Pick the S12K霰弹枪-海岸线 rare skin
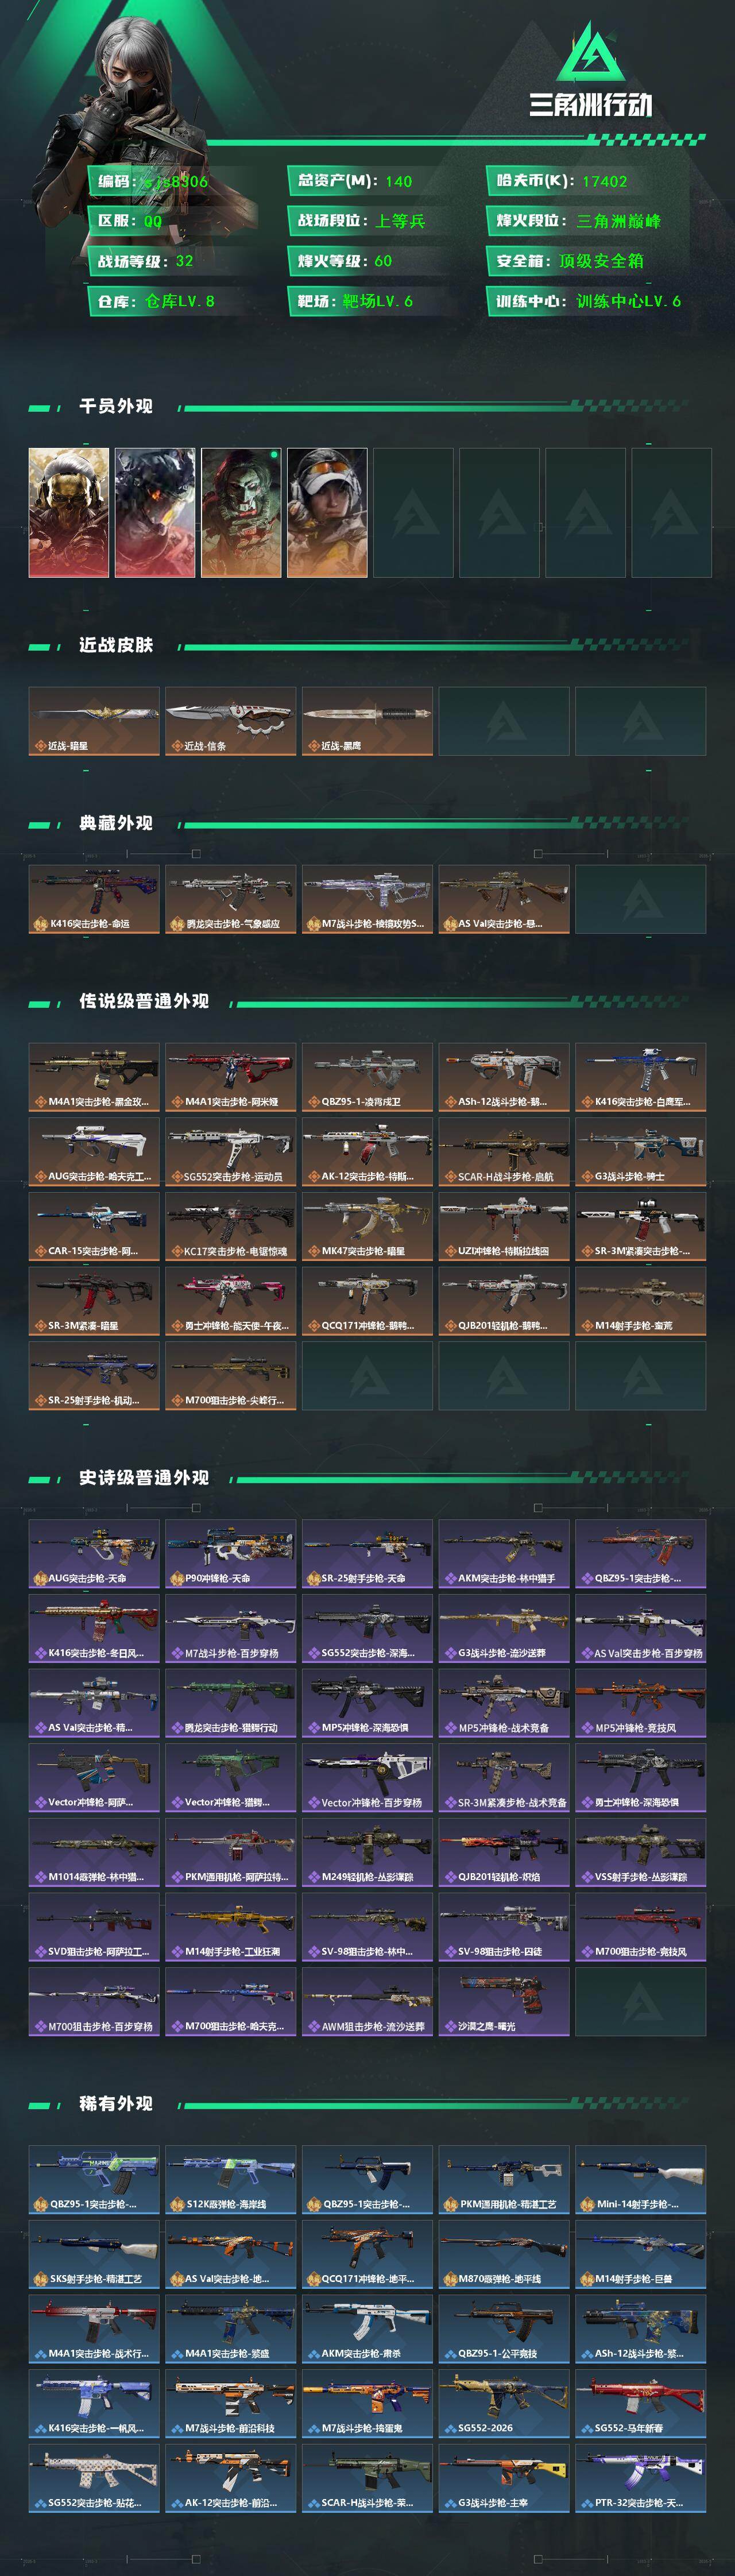 tap(230, 2179)
